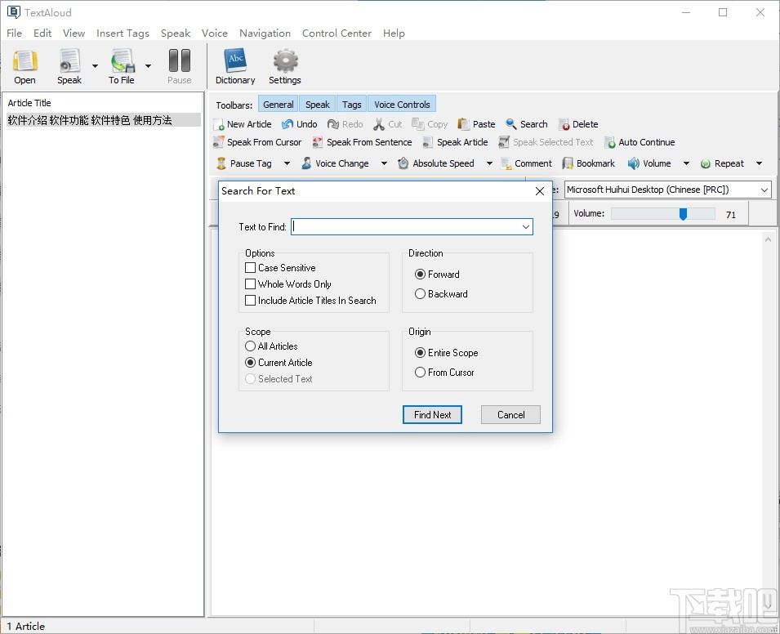Select the Speak toolbar icon
The image size is (780, 634).
pos(69,65)
